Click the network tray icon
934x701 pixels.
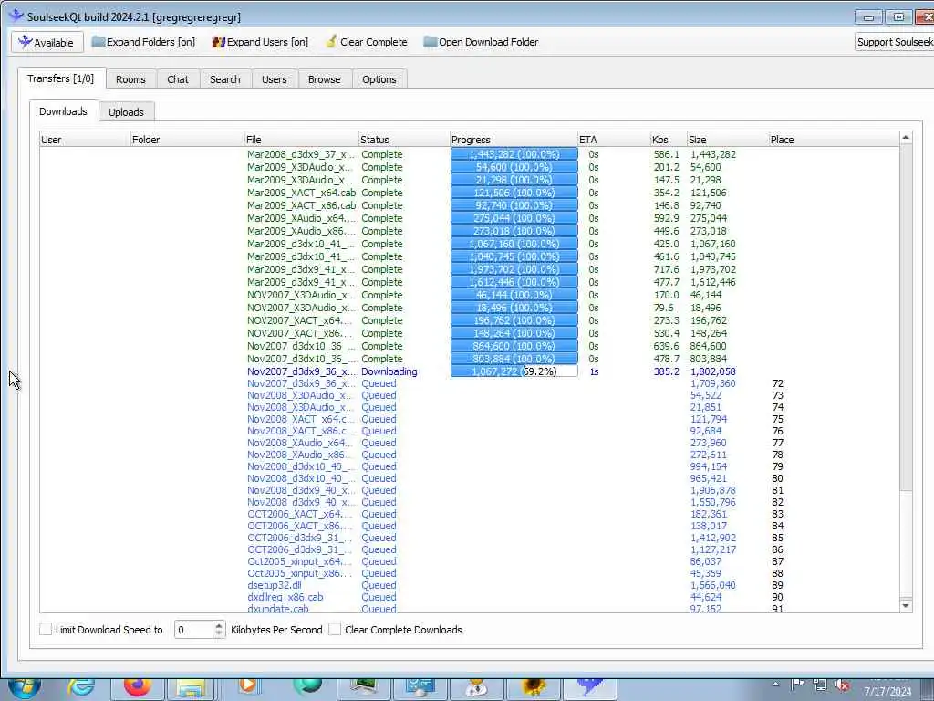820,685
